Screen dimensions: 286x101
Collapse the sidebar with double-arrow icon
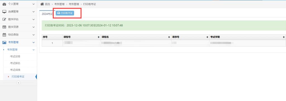(x=18, y=83)
